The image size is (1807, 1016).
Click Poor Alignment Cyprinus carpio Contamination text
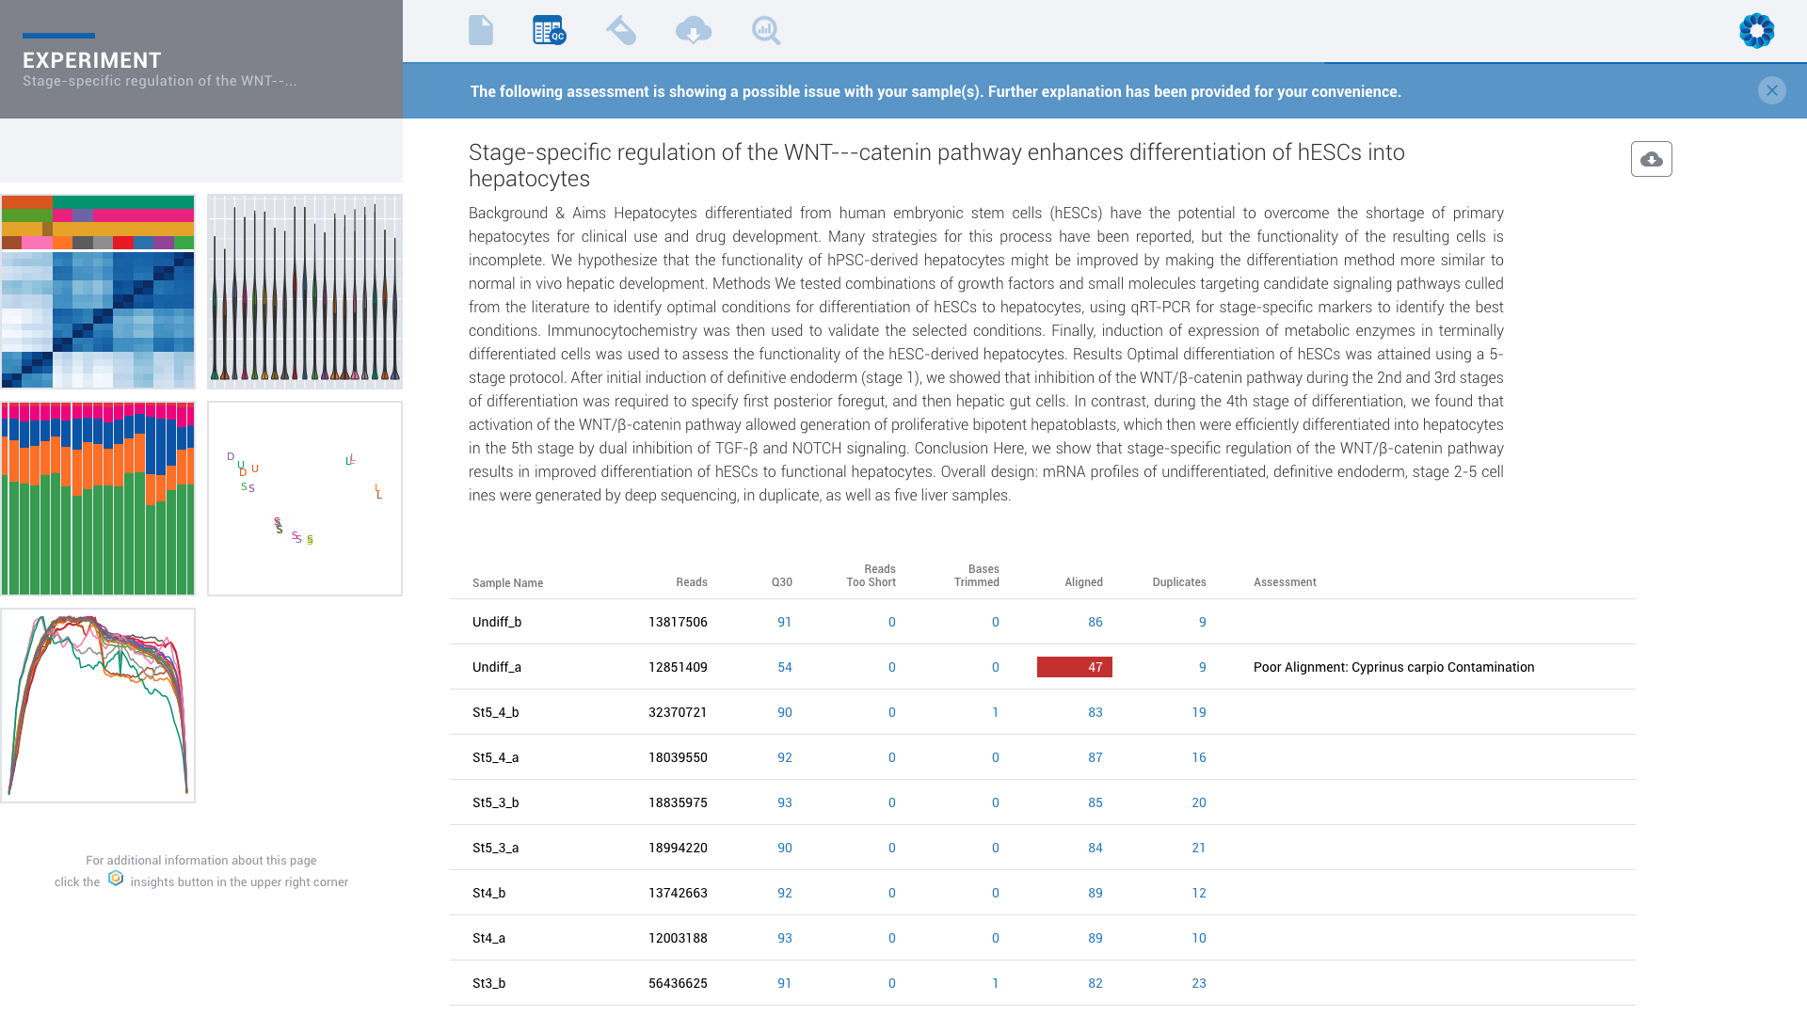click(1394, 667)
